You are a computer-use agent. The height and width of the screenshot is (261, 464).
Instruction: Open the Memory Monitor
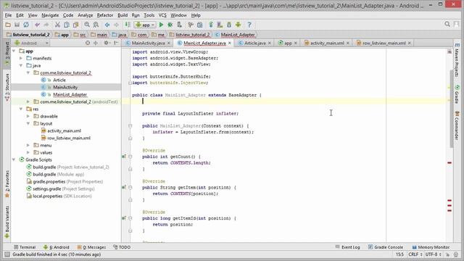(431, 247)
